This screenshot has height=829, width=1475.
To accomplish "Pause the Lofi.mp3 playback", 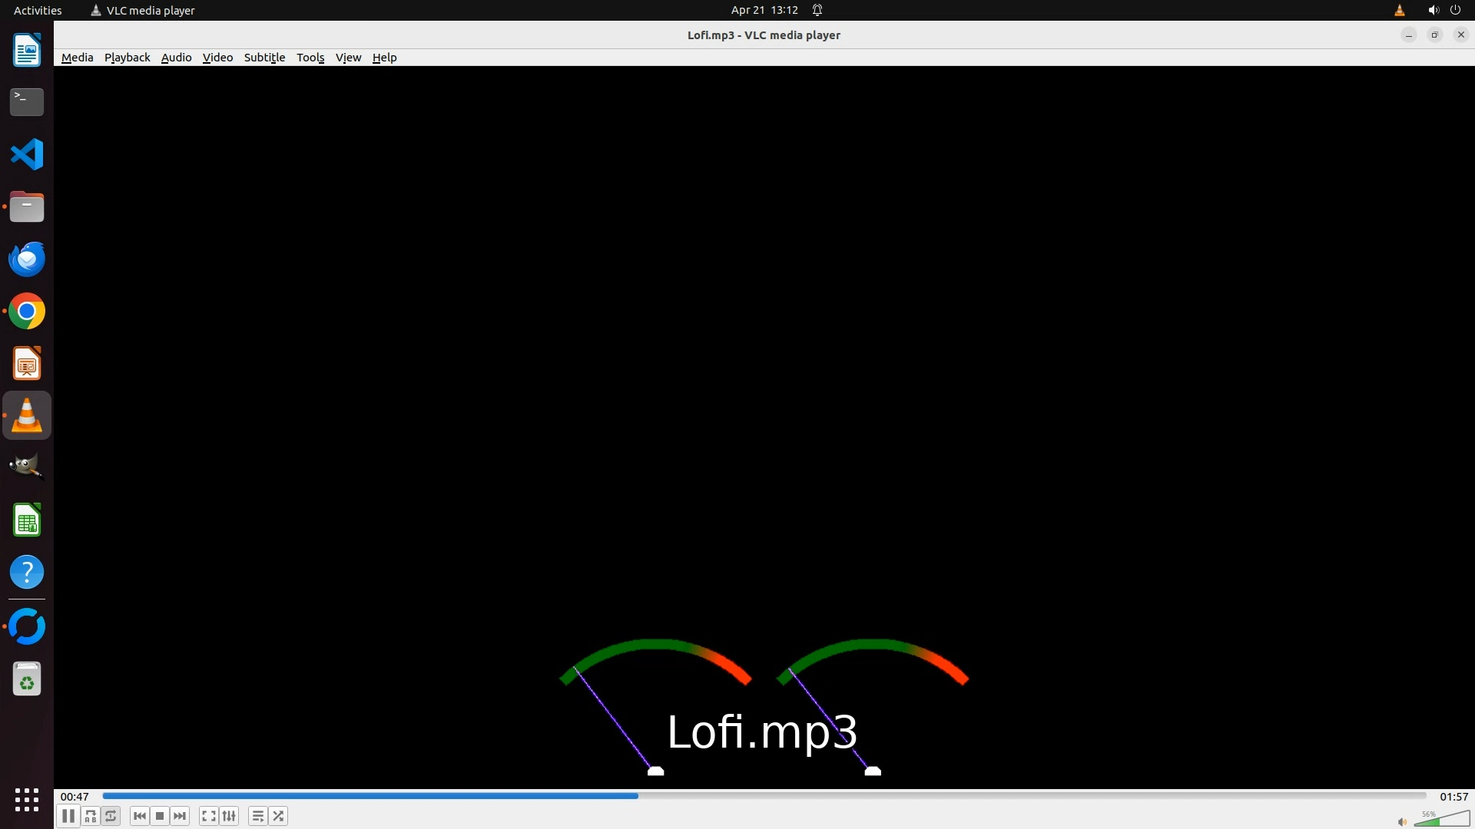I will point(68,816).
